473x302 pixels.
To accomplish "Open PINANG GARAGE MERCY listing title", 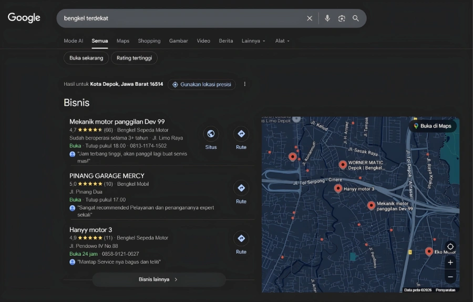I will (x=107, y=176).
